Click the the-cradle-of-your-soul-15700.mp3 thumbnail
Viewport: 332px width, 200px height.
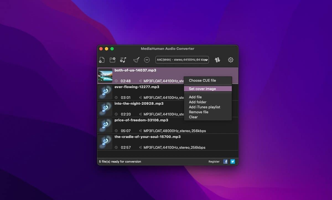(105, 142)
